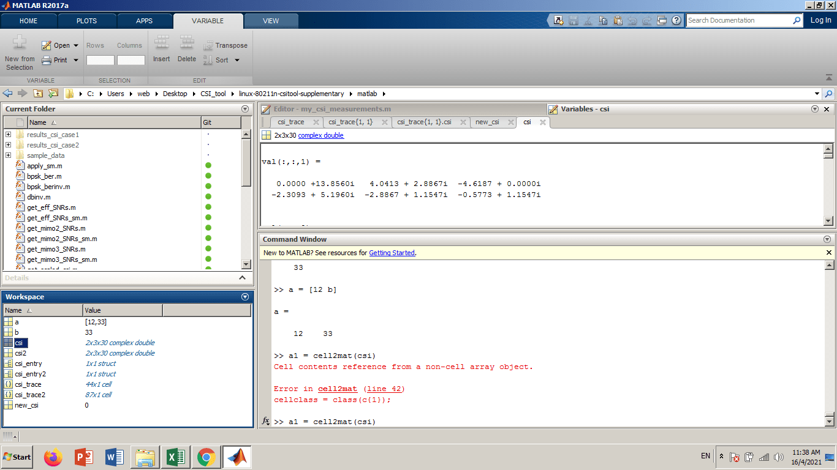Click the Rows selection input field
This screenshot has height=470, width=837.
click(x=100, y=60)
